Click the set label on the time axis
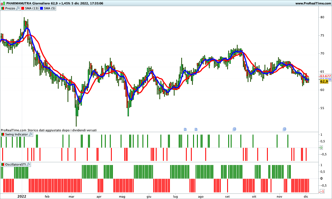This screenshot has height=199, width=332. coord(227,197)
